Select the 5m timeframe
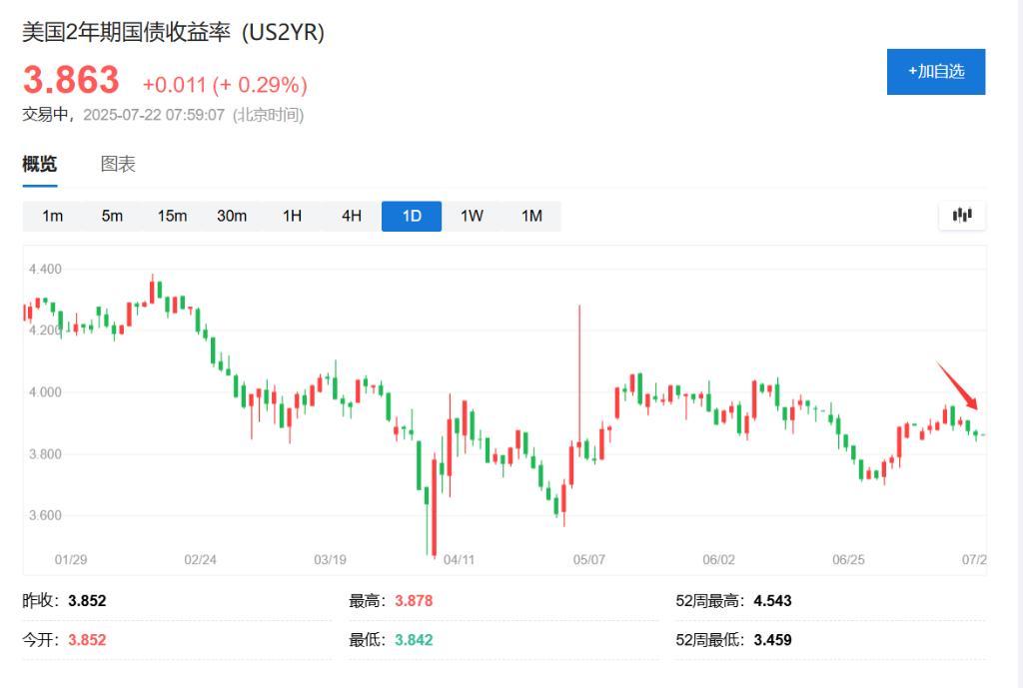This screenshot has height=688, width=1023. pos(112,215)
